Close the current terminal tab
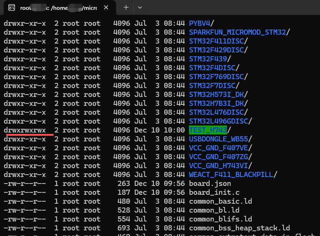 106,7
